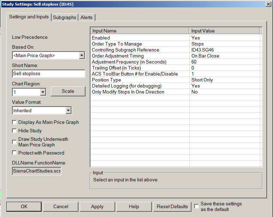Select ACS ToolBar Button # row

click(176, 74)
